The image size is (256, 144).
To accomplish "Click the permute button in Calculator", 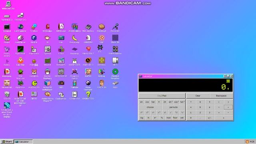I will tap(174, 107).
